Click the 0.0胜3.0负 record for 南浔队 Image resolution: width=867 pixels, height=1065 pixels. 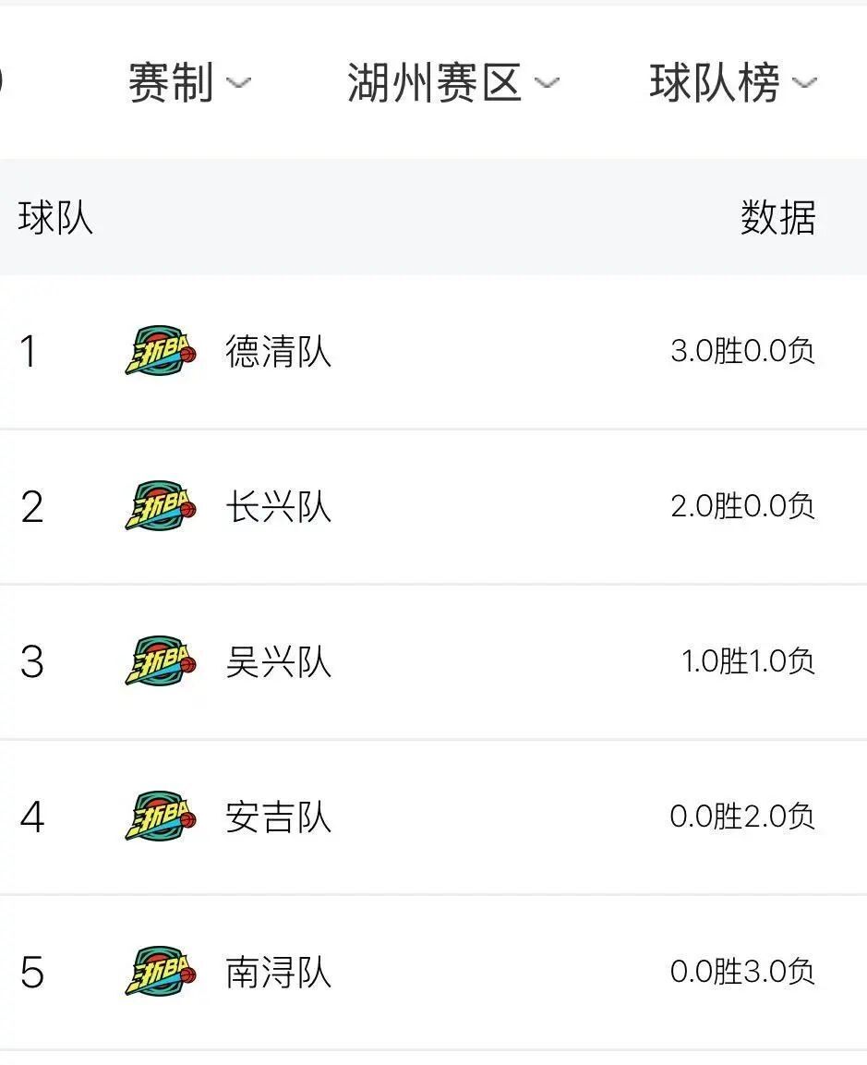coord(742,972)
